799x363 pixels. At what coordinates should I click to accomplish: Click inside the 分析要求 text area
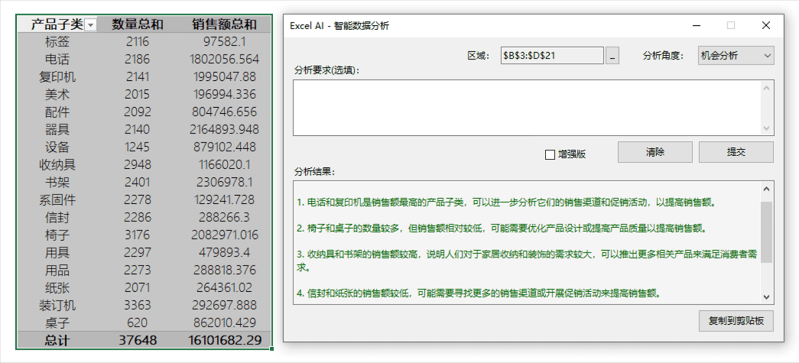point(528,108)
